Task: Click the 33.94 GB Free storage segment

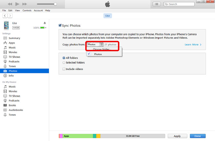Action: 133,136
